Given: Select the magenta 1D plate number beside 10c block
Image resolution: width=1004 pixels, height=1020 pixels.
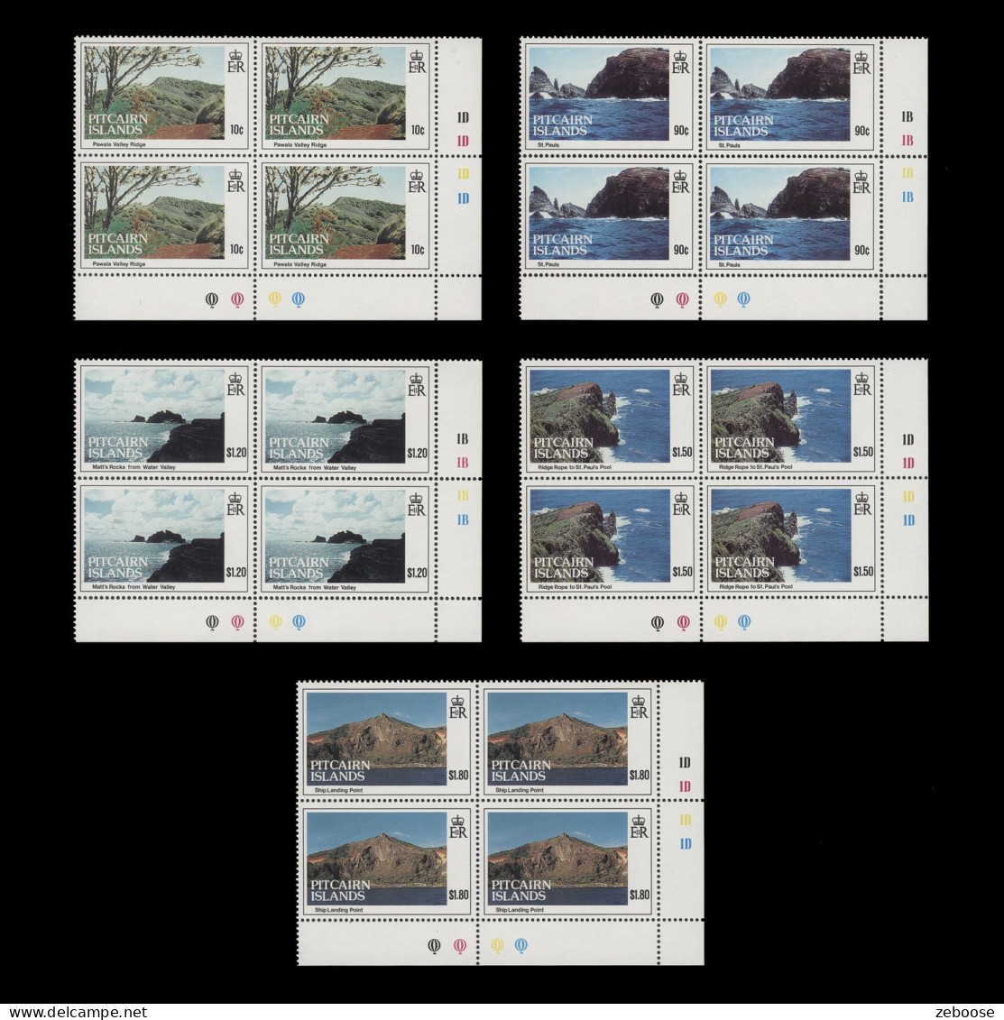Looking at the screenshot, I should click(x=463, y=141).
